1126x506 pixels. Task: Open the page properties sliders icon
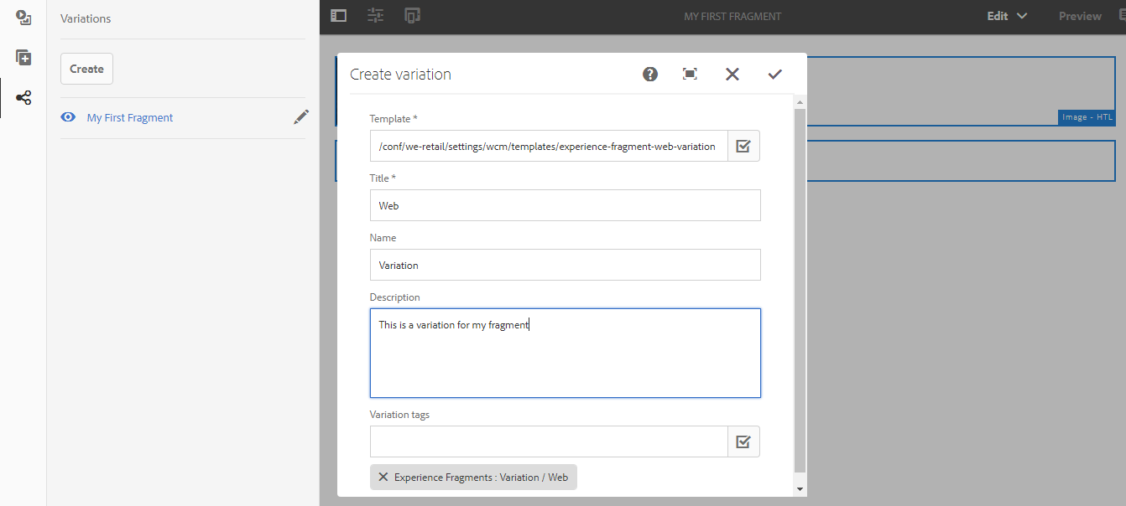click(x=375, y=15)
